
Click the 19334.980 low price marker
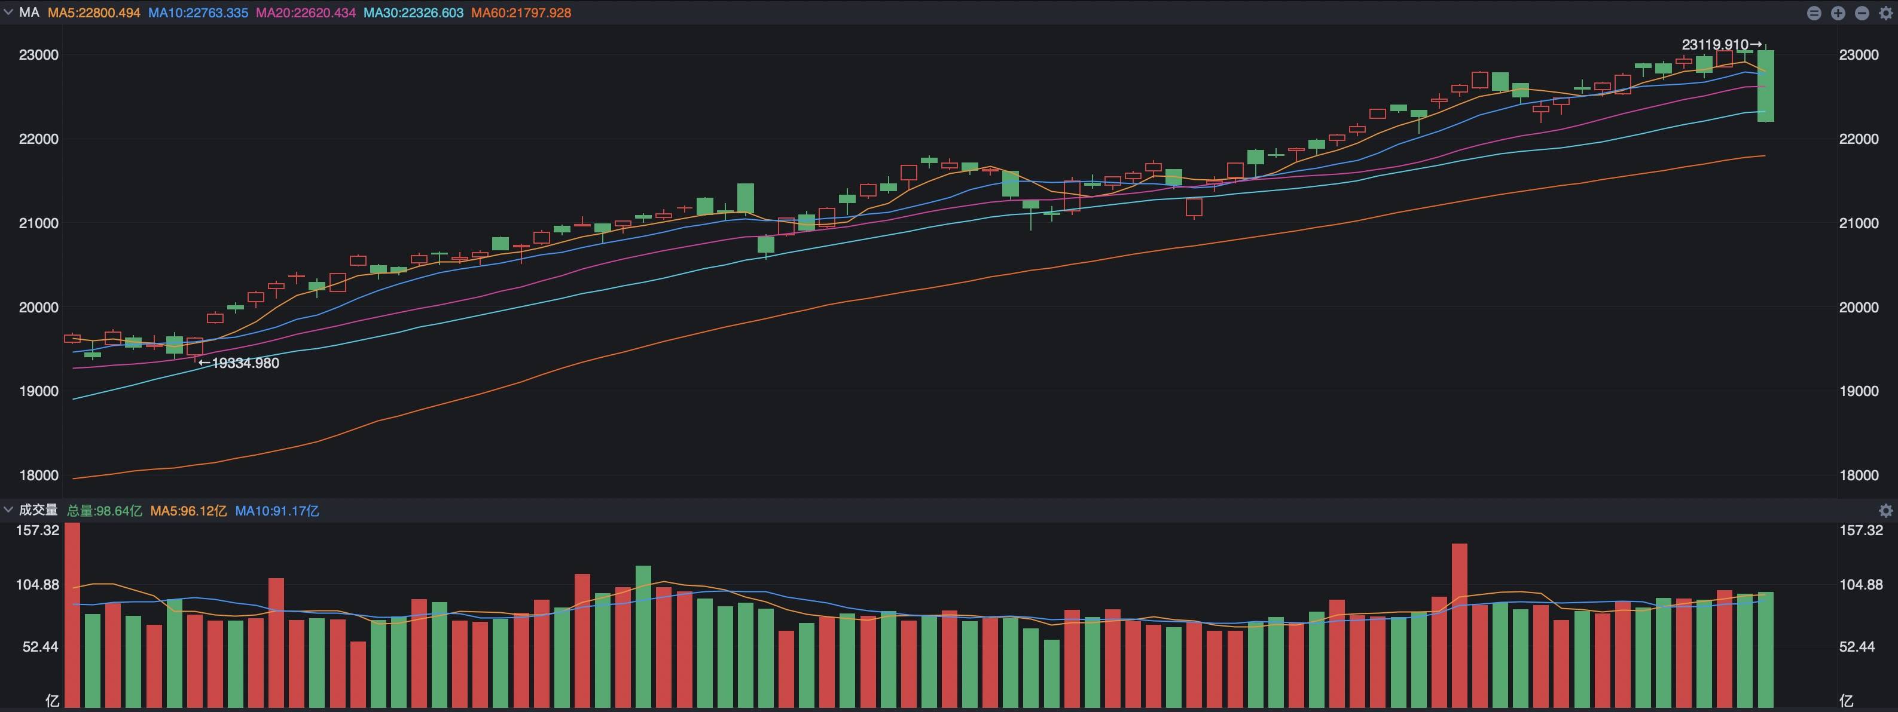tap(239, 363)
